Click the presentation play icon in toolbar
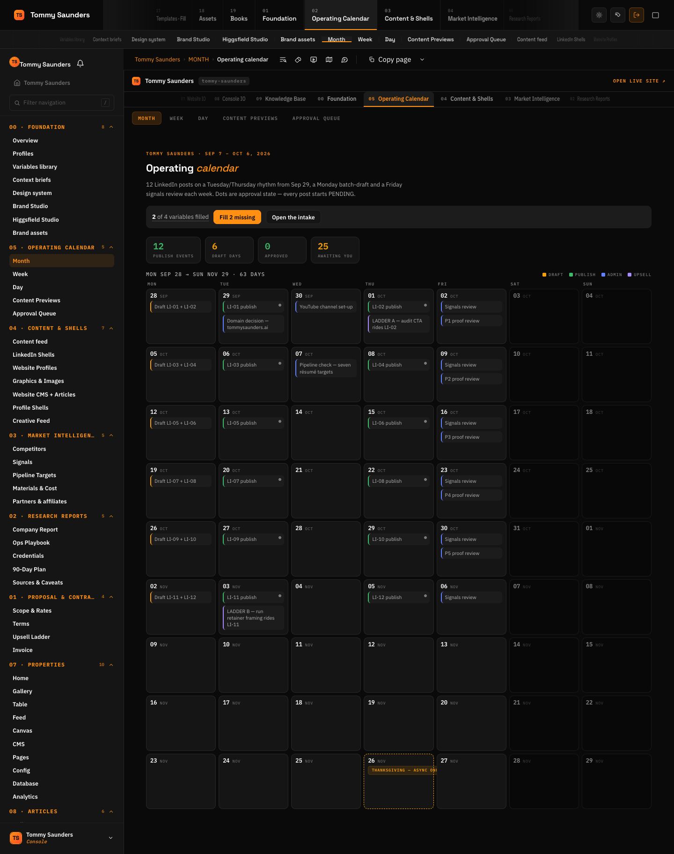The height and width of the screenshot is (854, 674). (x=314, y=60)
